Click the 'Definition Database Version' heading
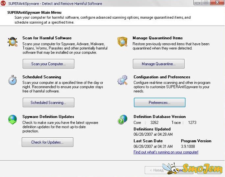The width and height of the screenshot is (225, 177). [160, 116]
